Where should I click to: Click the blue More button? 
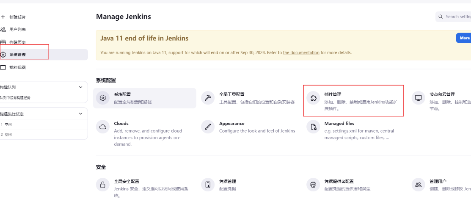click(x=464, y=38)
